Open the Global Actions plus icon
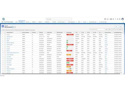125x94 pixels. coord(111,19)
